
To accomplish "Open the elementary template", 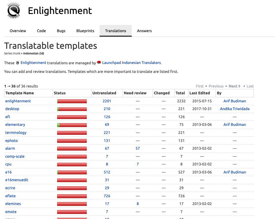I will tap(15, 125).
